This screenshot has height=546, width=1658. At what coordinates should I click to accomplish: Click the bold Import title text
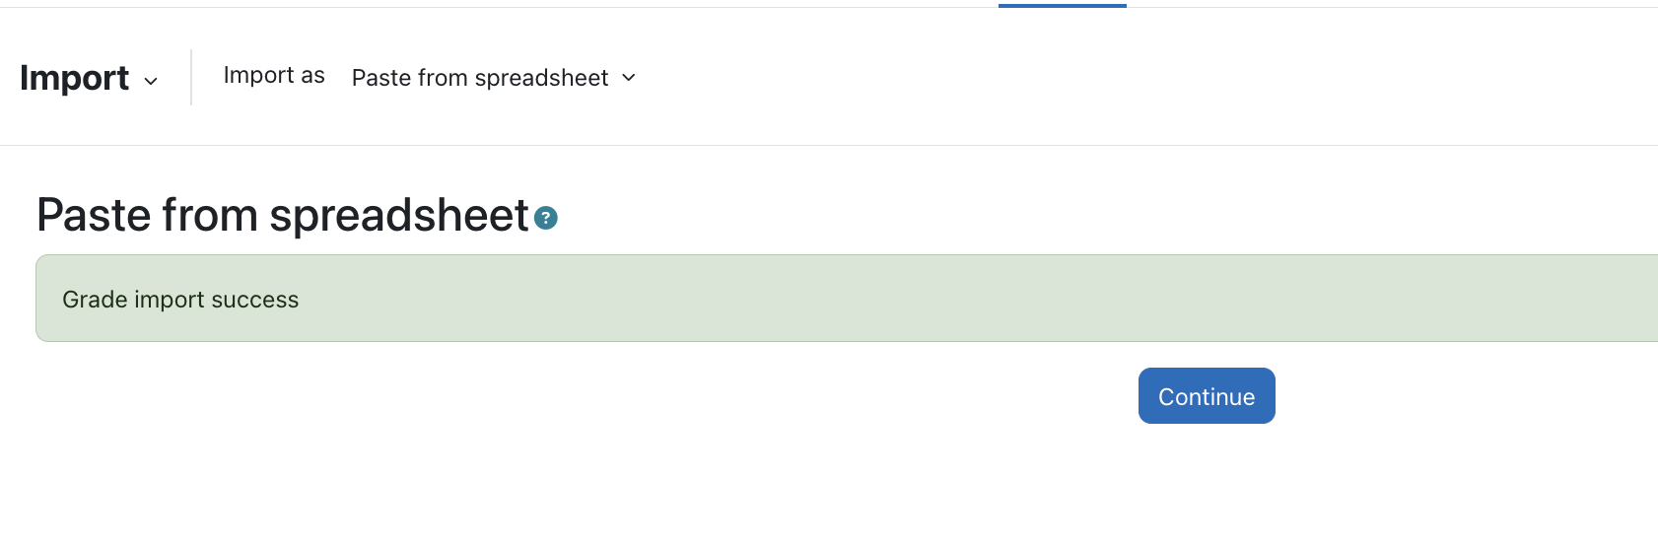coord(74,78)
